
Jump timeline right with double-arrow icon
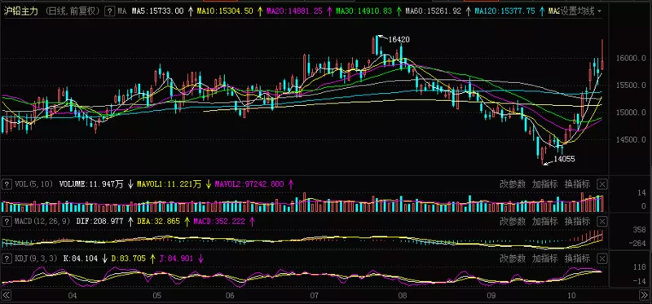(x=644, y=296)
